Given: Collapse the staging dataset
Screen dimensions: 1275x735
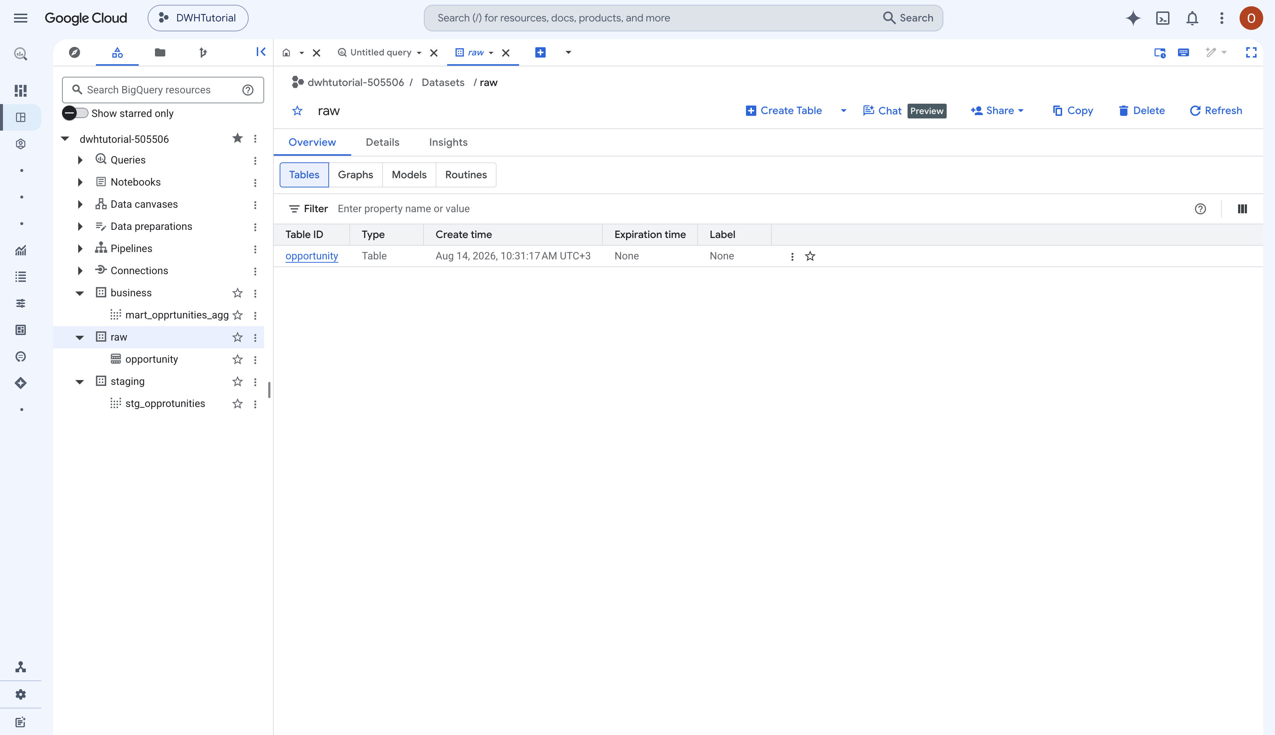Looking at the screenshot, I should point(80,382).
